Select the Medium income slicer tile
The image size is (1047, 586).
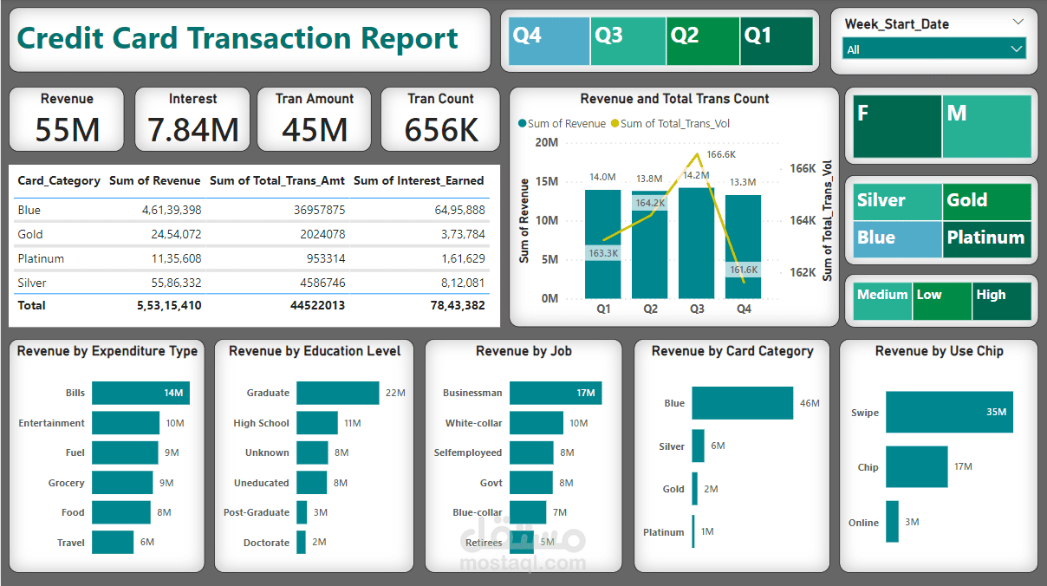pos(882,301)
